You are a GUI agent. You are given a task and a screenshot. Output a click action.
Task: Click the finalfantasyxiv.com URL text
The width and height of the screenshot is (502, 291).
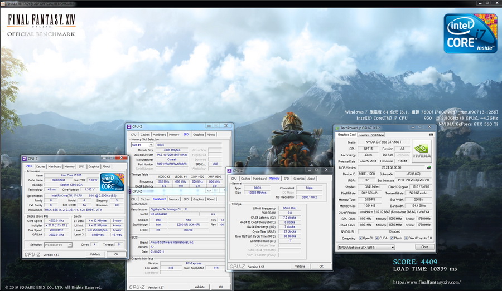click(x=427, y=282)
